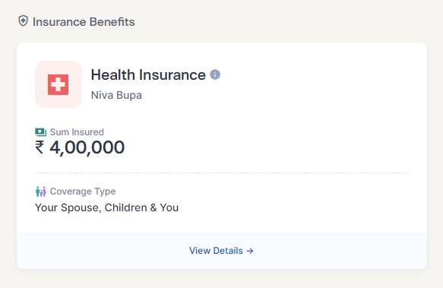This screenshot has height=288, width=443.
Task: Click the info icon beside Health Insurance
Action: pos(215,74)
